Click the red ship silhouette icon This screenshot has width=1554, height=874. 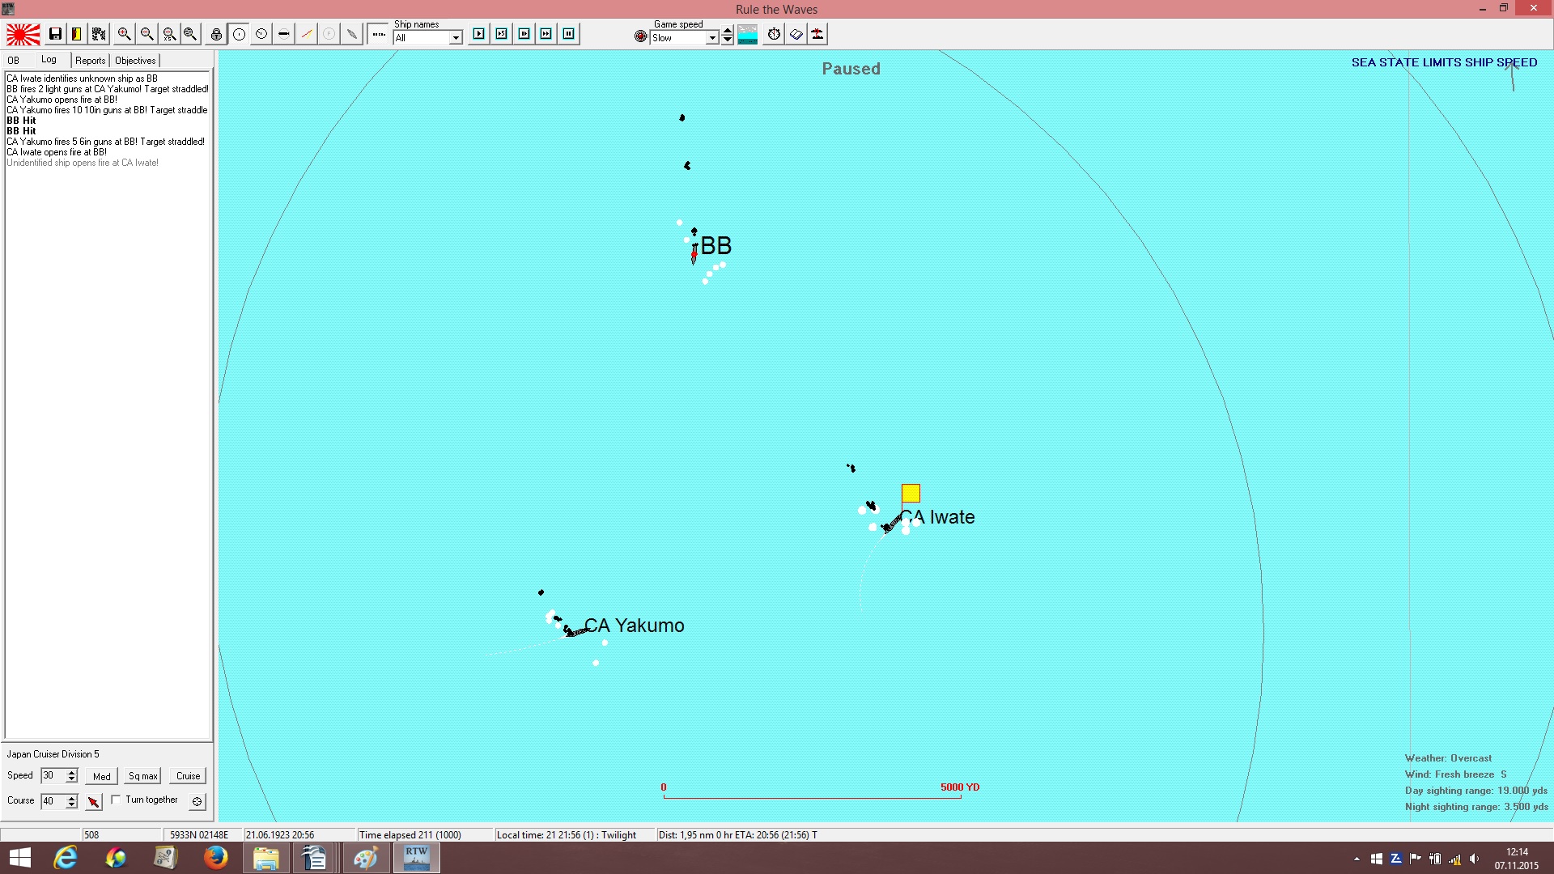point(818,34)
